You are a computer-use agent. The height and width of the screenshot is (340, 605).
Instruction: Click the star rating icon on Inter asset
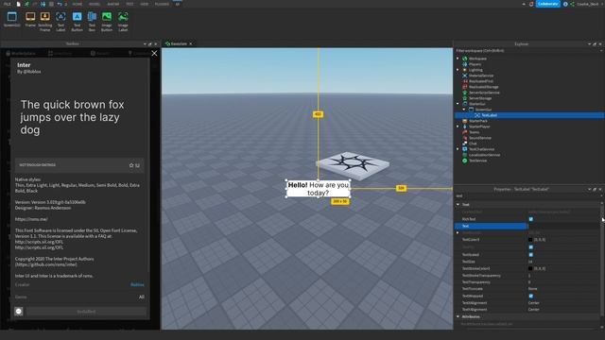tap(131, 165)
